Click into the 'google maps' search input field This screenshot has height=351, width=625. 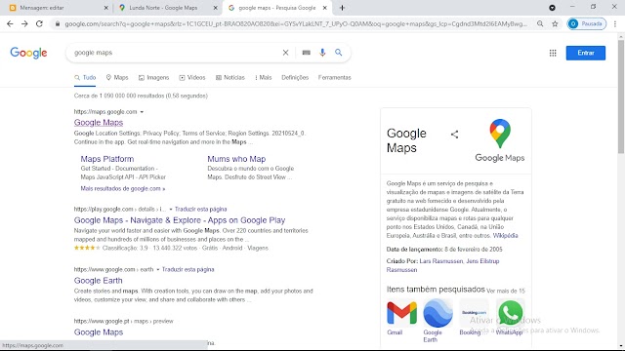point(176,53)
